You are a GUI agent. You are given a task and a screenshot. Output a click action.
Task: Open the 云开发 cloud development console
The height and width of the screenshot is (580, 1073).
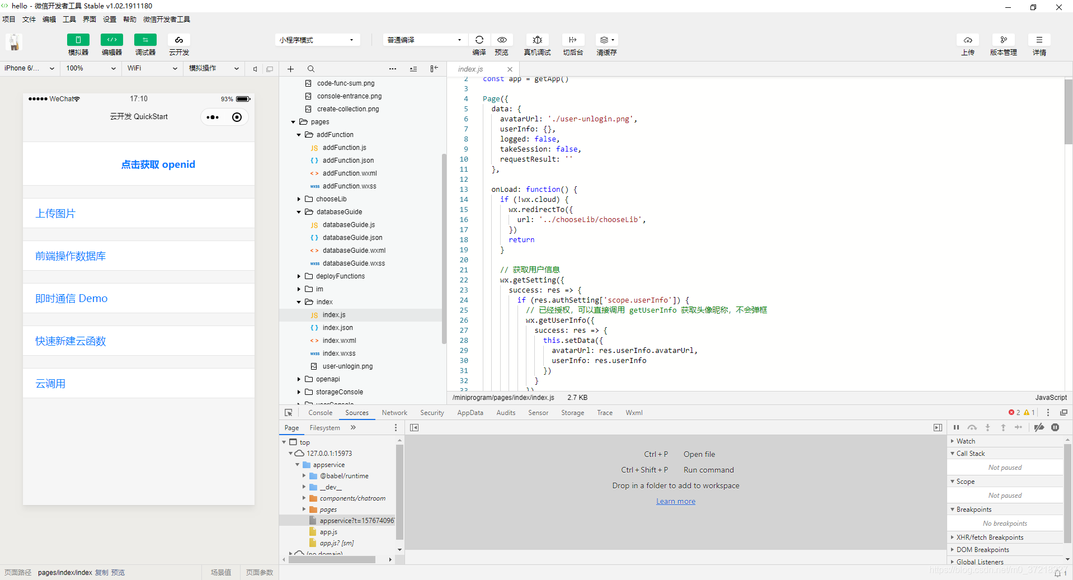click(x=179, y=40)
